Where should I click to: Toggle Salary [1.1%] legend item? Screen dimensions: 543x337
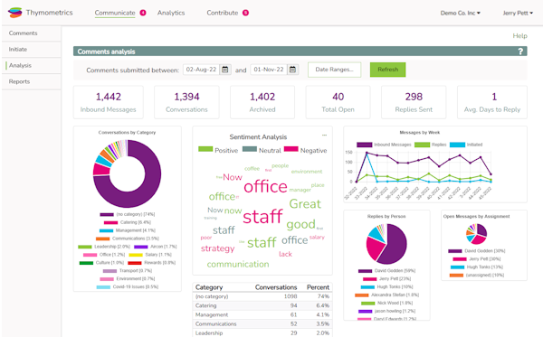[x=150, y=255]
